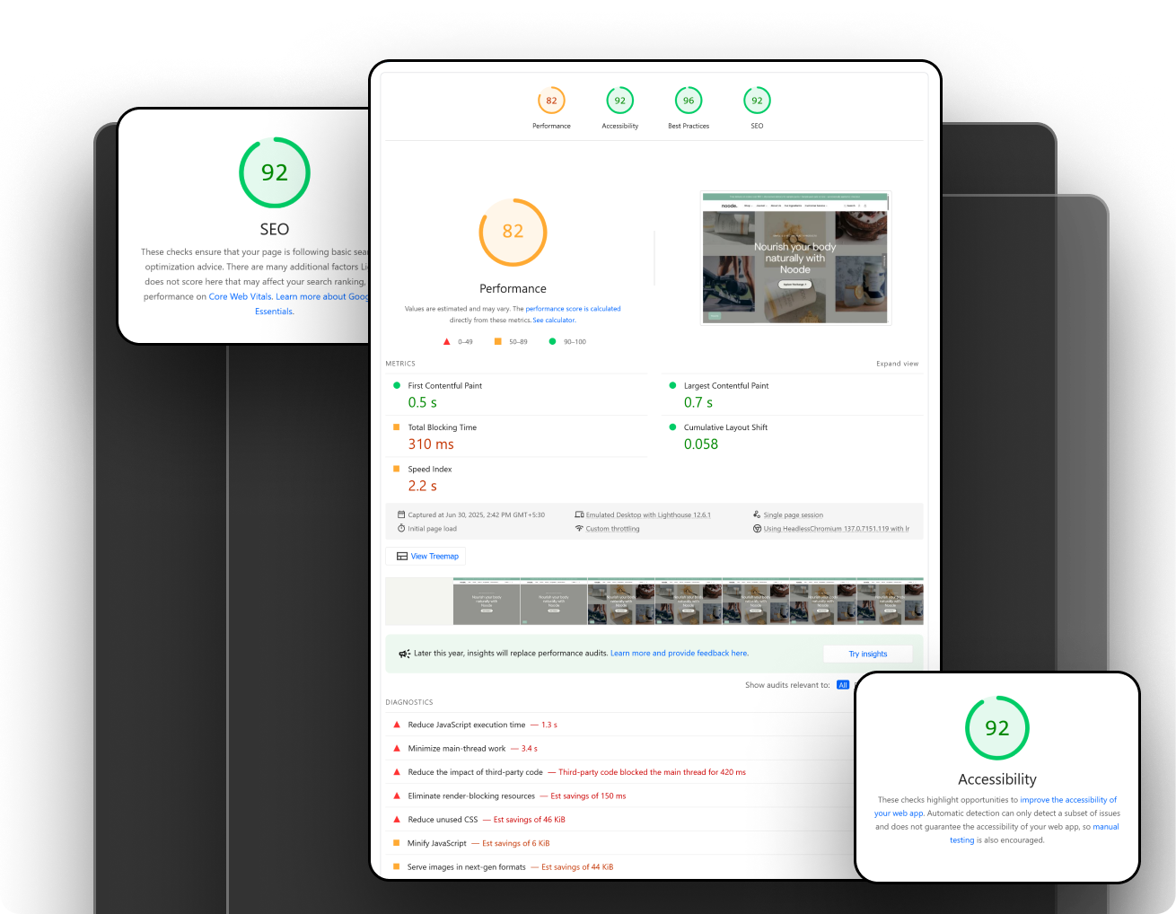Expand the Eliminate render-blocking resources audit

471,796
